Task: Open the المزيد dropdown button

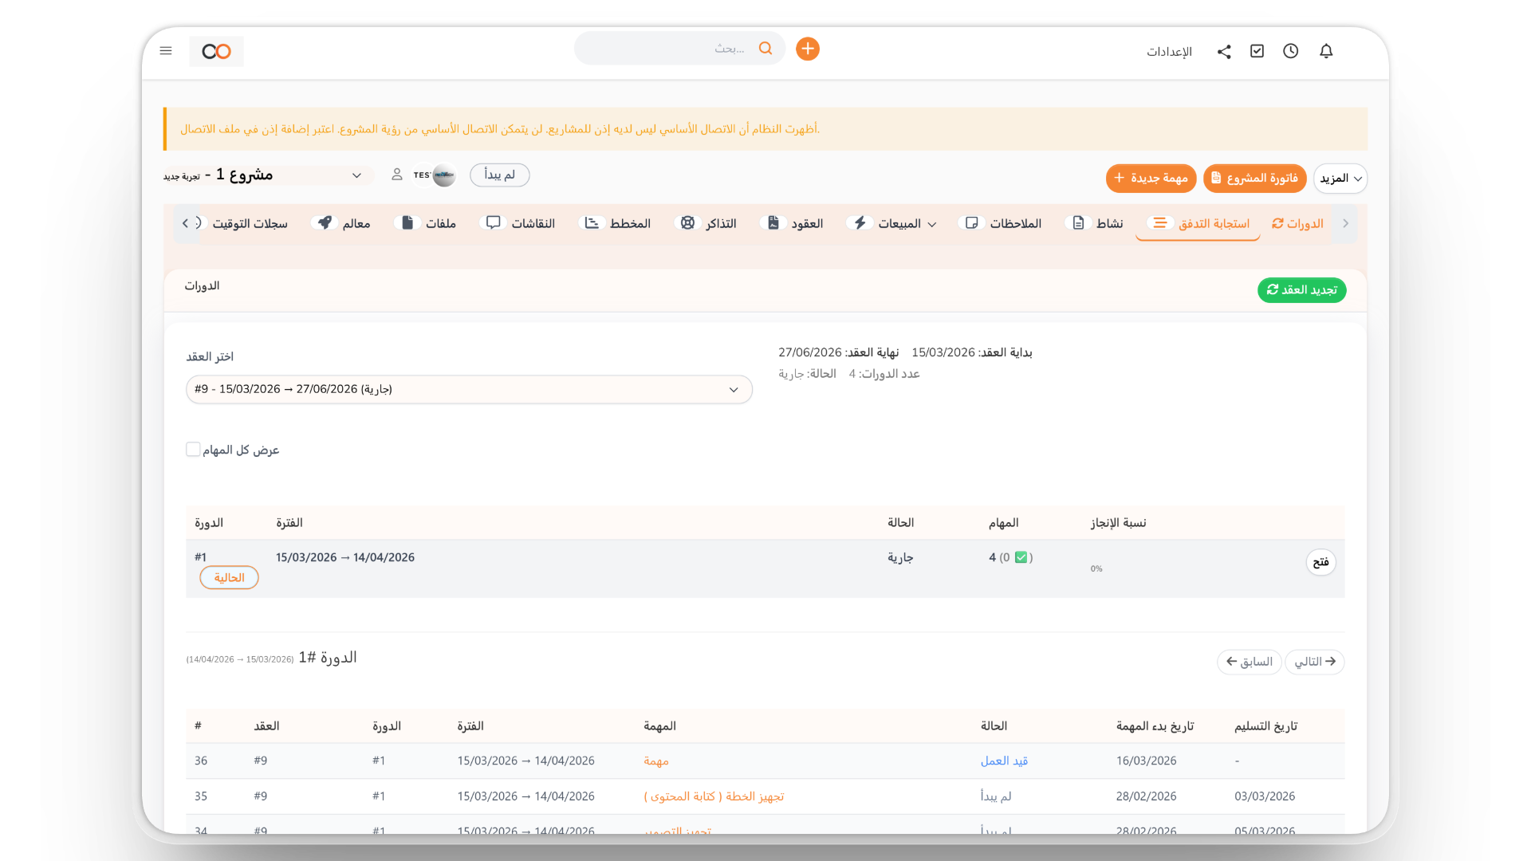Action: point(1340,179)
